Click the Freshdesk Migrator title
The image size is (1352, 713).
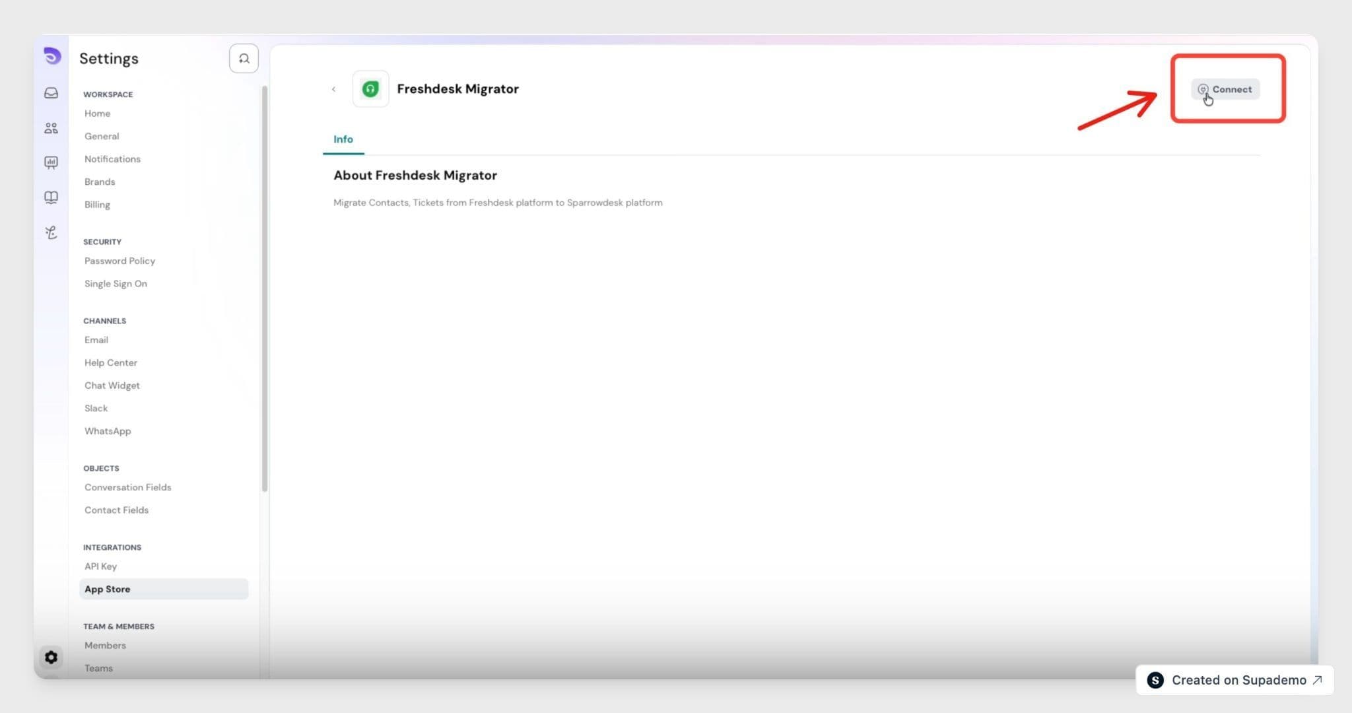[457, 89]
